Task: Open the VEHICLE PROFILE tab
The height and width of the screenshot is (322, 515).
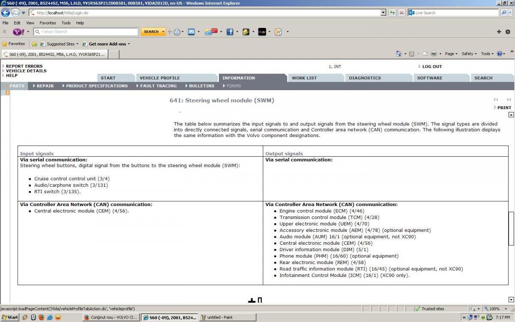Action: click(160, 78)
